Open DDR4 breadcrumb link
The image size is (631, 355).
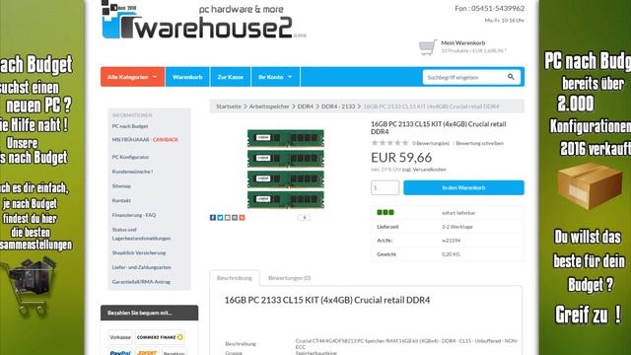305,106
